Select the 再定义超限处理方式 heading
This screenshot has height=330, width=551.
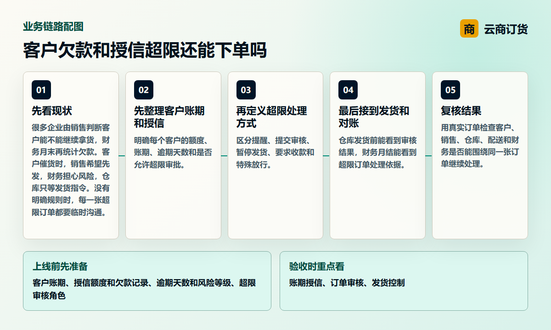272,117
